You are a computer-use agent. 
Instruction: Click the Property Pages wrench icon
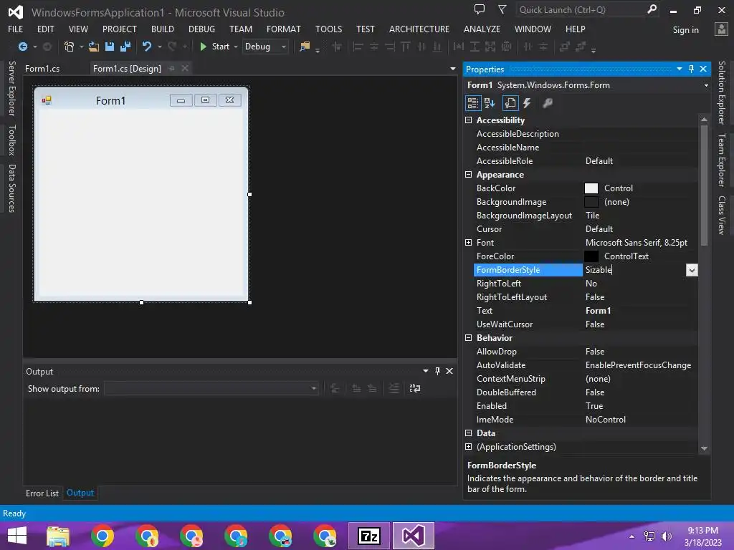click(547, 103)
